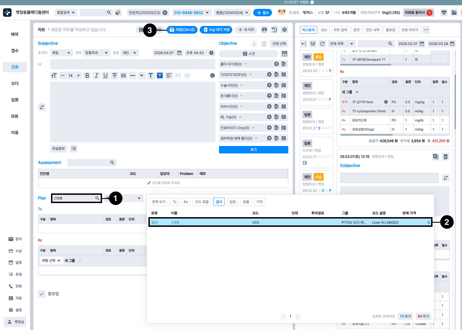Open text alignment options

(169, 76)
